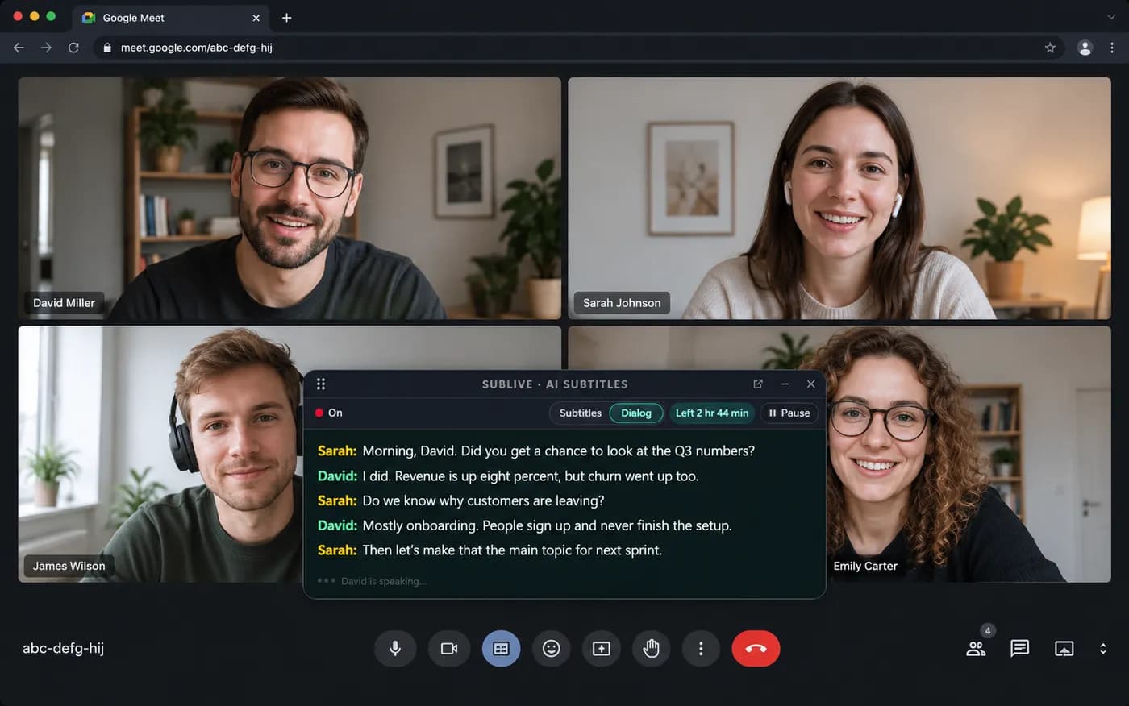Click the address bar URL field
The image size is (1129, 706).
[581, 48]
